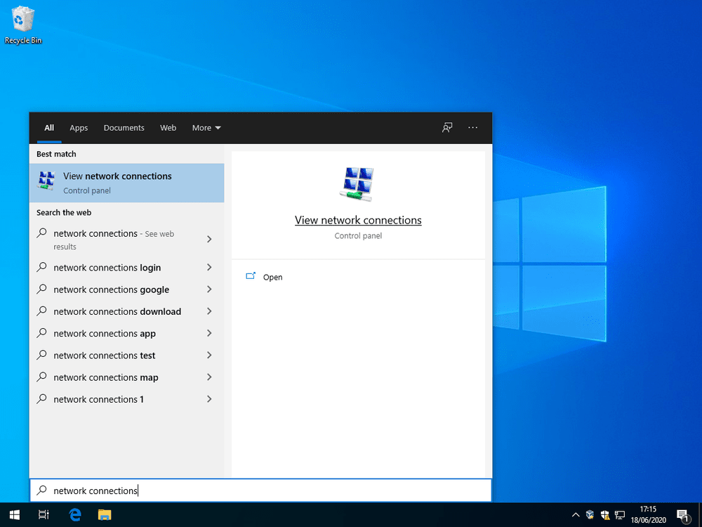This screenshot has width=702, height=527.
Task: Click the Show desktop sliver at taskbar end
Action: [700, 515]
